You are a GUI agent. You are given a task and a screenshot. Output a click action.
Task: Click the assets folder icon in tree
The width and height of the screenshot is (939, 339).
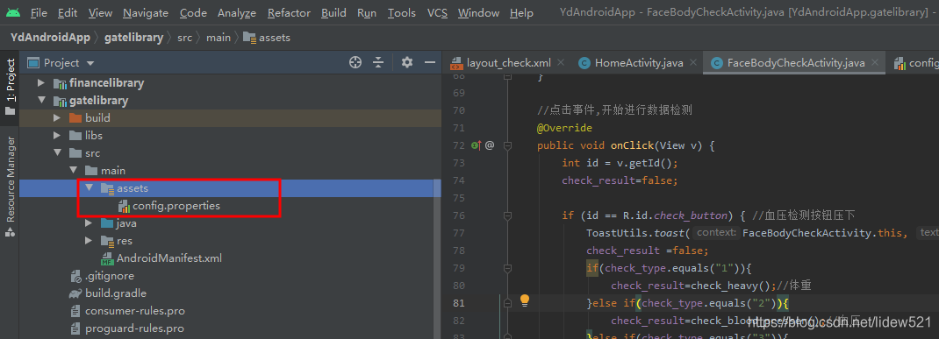[x=107, y=188]
